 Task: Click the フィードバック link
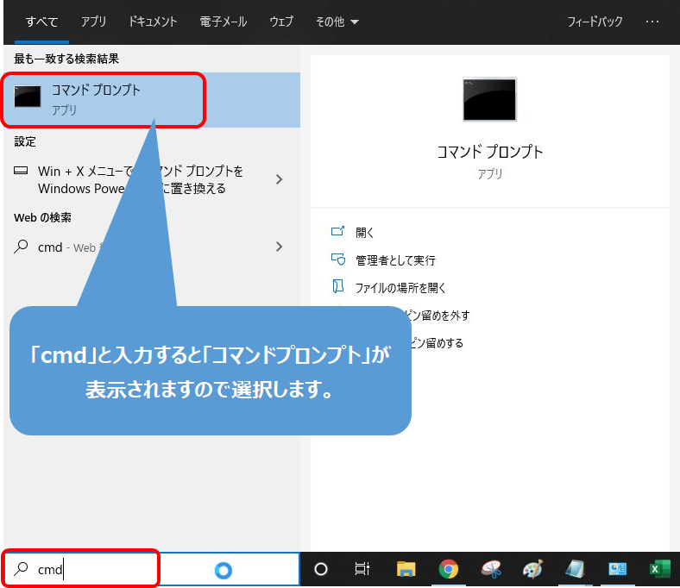[x=595, y=22]
